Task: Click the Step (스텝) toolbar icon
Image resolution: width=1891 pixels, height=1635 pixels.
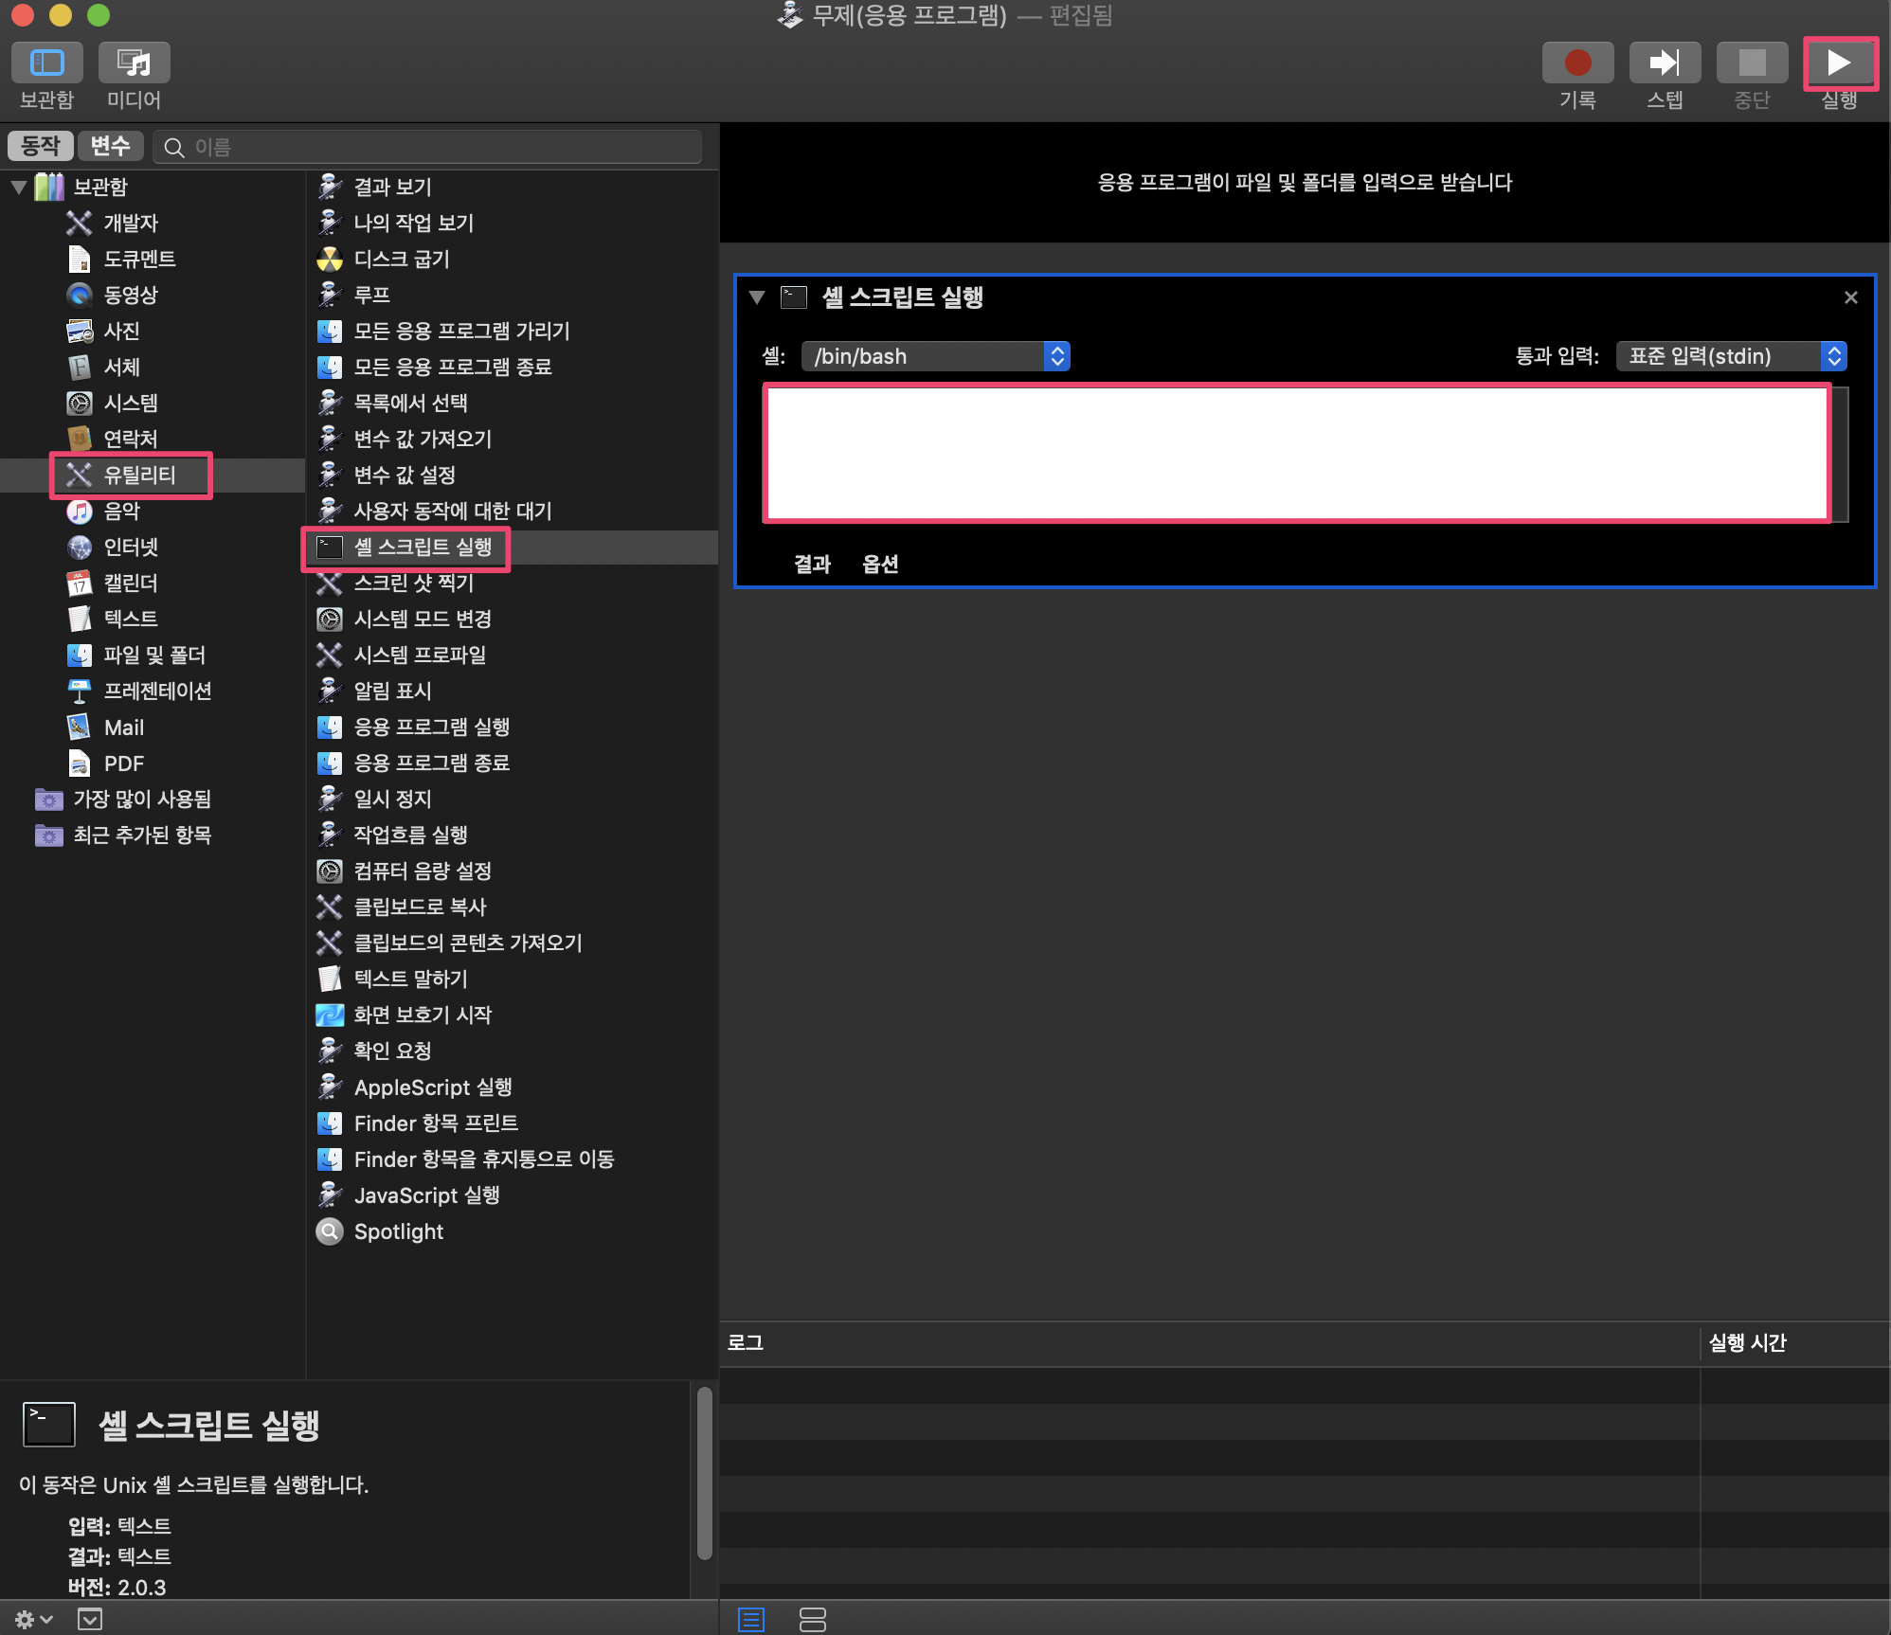Action: coord(1665,63)
